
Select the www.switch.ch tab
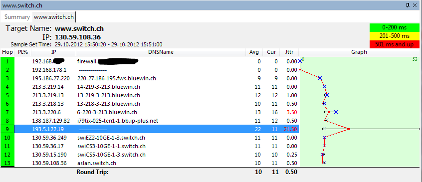click(54, 17)
